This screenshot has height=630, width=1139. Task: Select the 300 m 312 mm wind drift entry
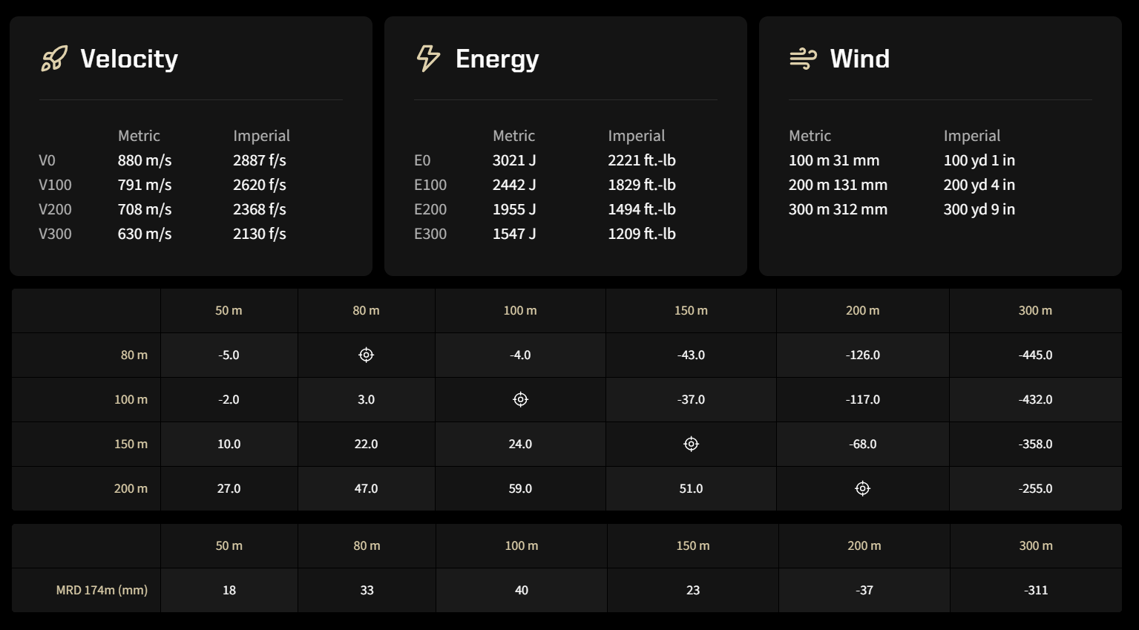click(838, 209)
